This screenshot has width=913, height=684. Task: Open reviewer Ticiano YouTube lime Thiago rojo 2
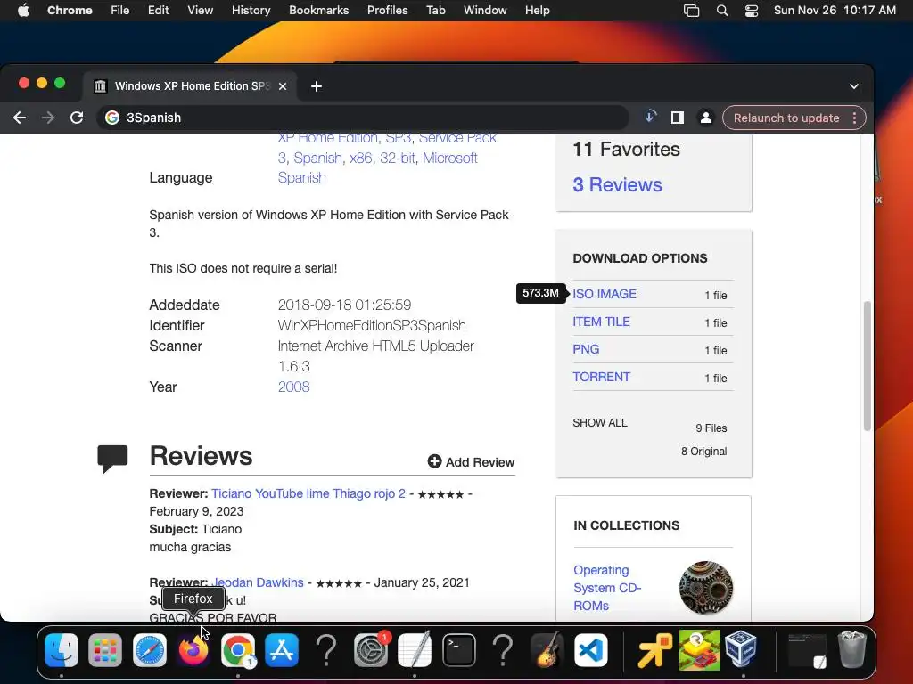tap(308, 493)
